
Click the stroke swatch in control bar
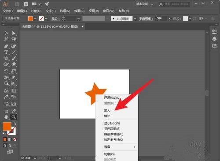[x=41, y=19]
